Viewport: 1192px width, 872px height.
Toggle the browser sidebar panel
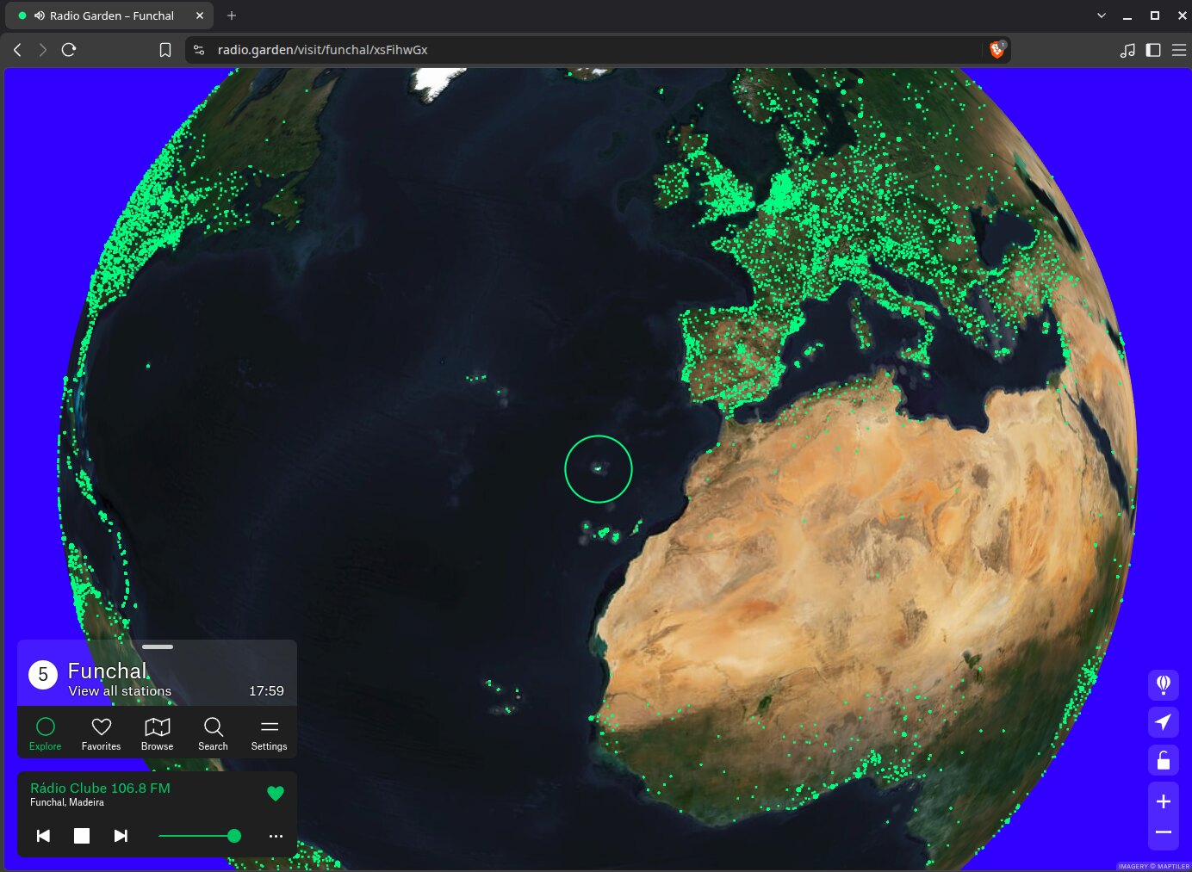click(x=1153, y=50)
